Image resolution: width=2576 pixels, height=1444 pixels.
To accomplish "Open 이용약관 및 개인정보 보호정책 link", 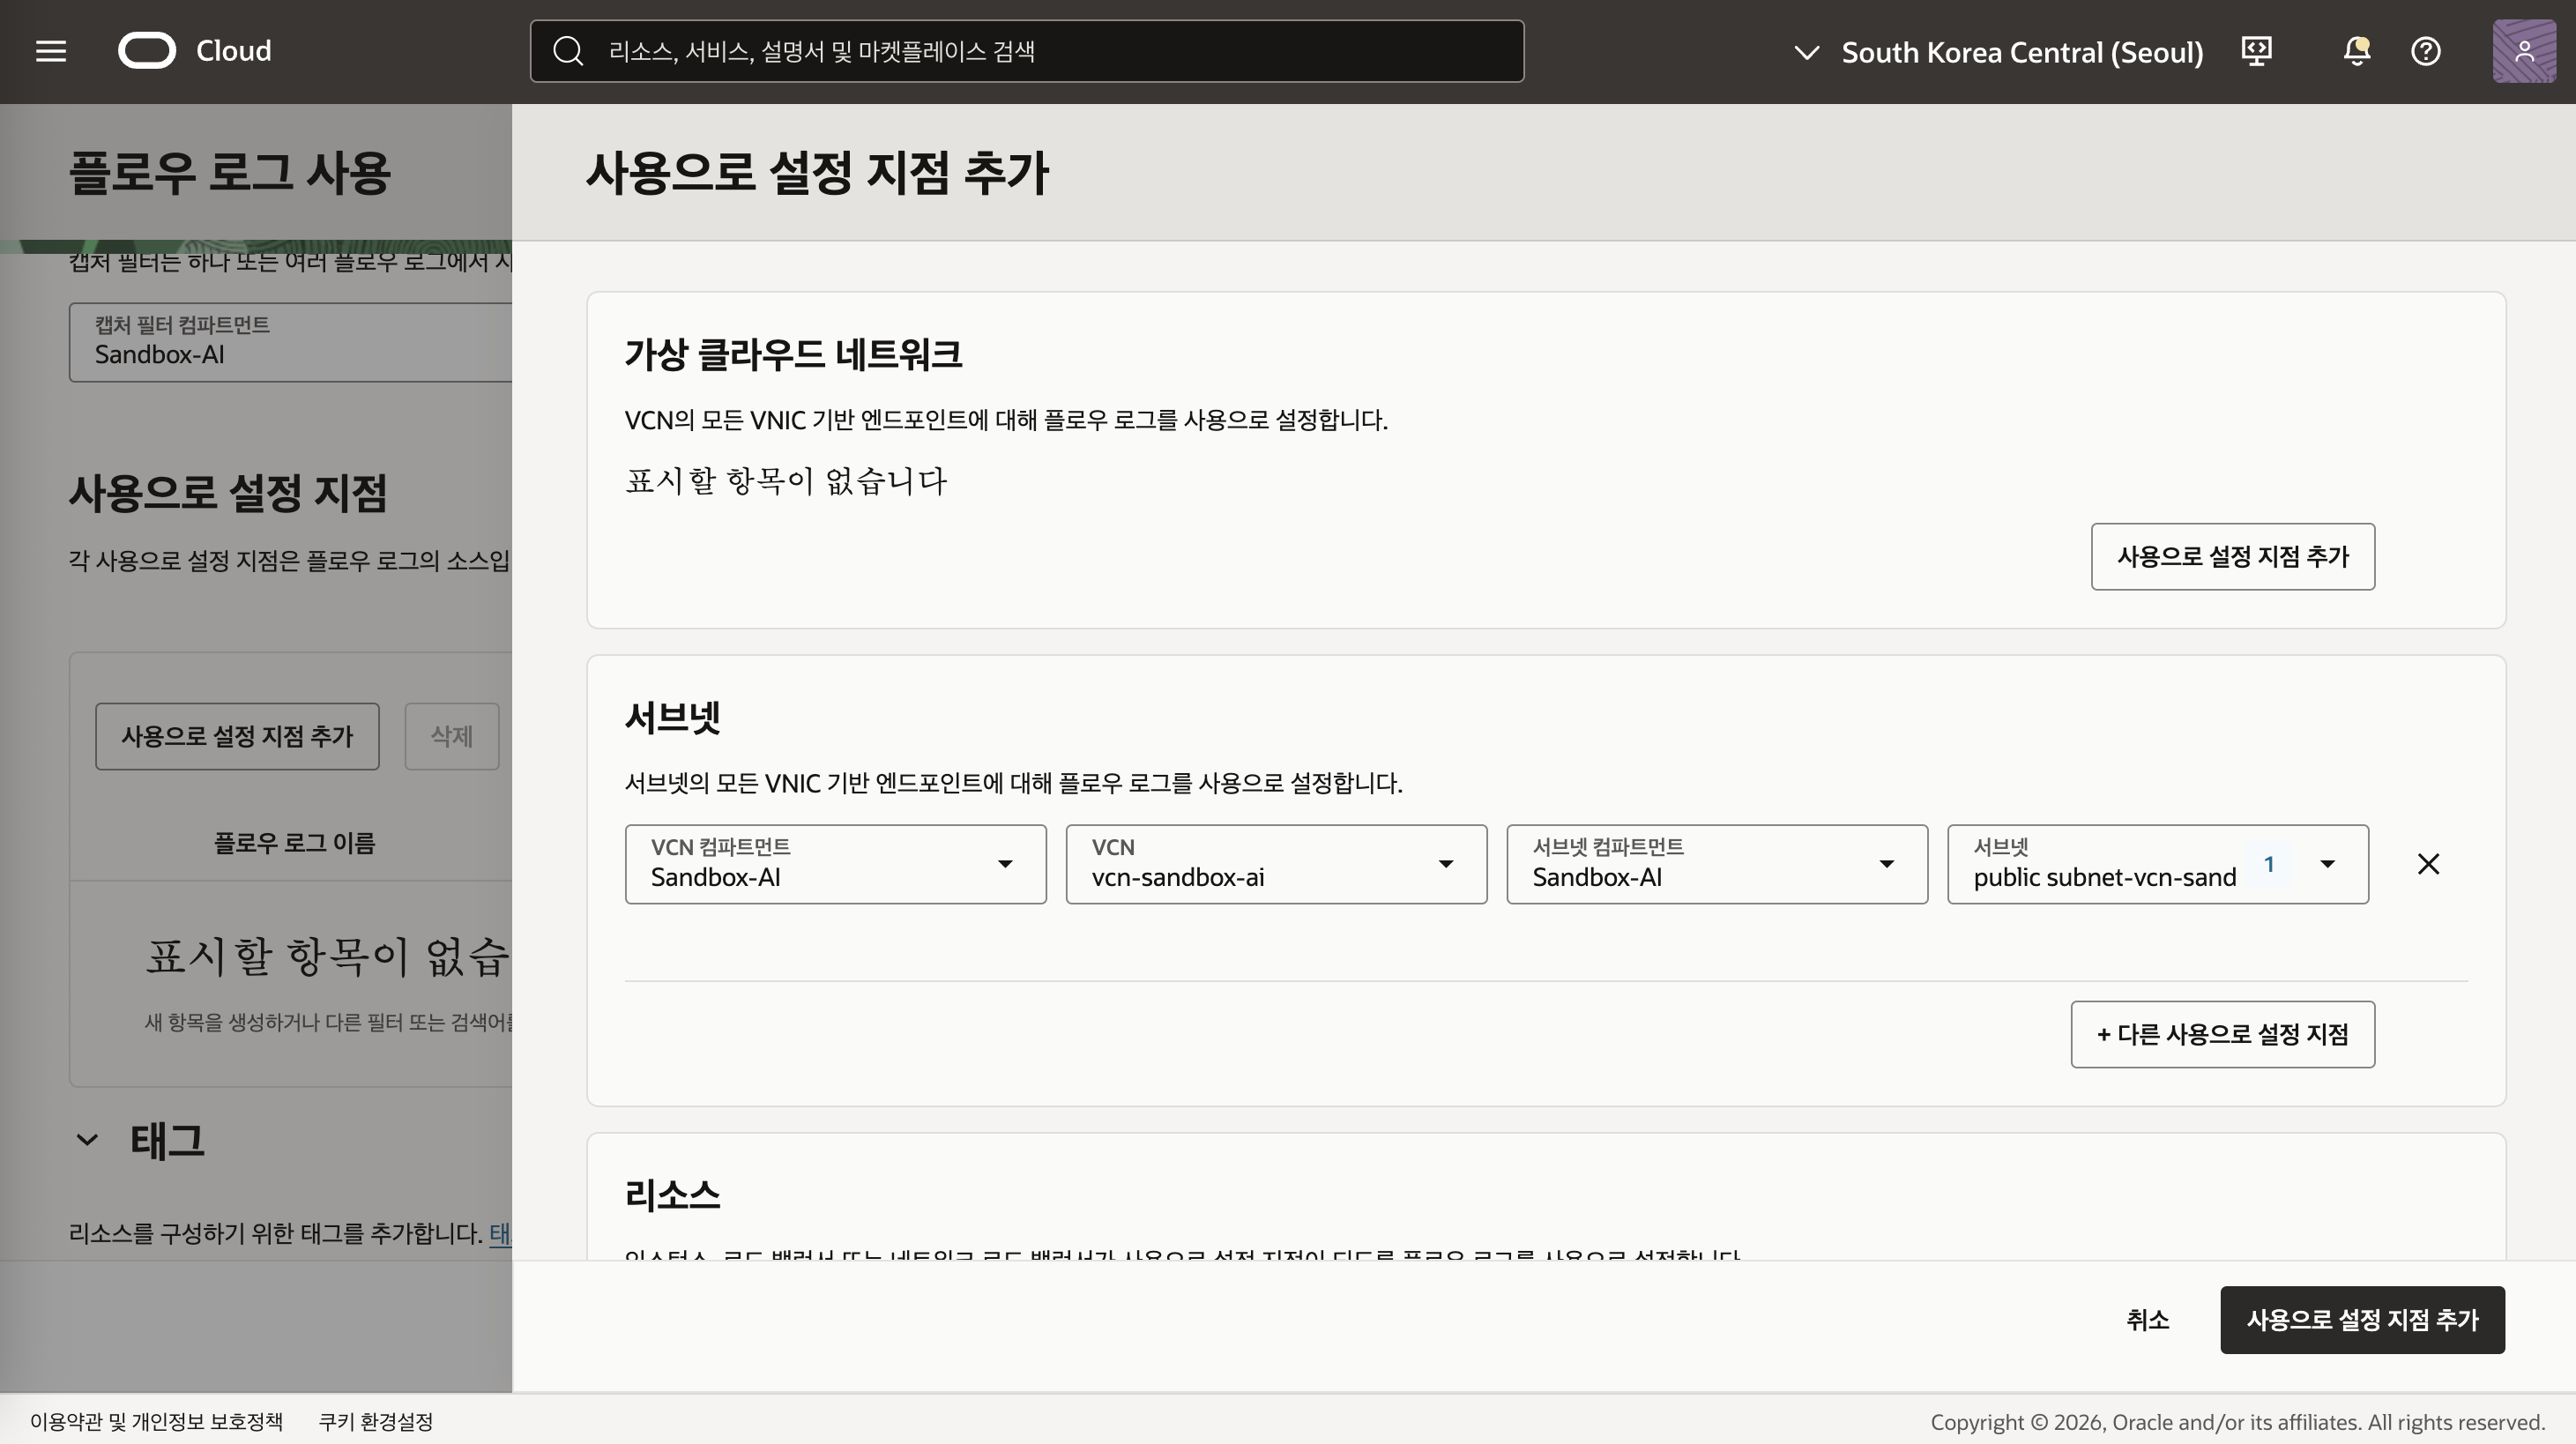I will (157, 1421).
